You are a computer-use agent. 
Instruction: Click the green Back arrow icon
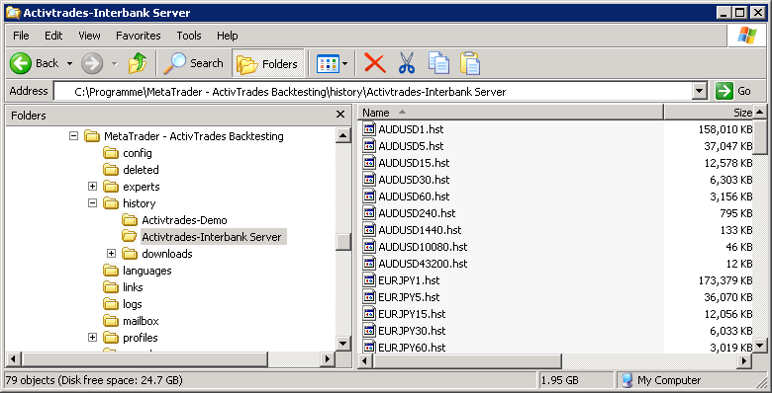21,63
